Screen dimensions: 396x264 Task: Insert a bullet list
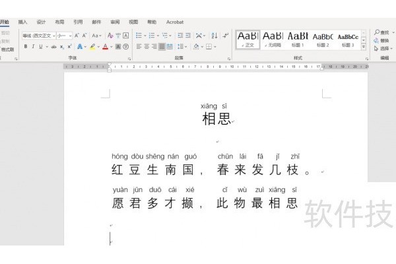(x=139, y=36)
